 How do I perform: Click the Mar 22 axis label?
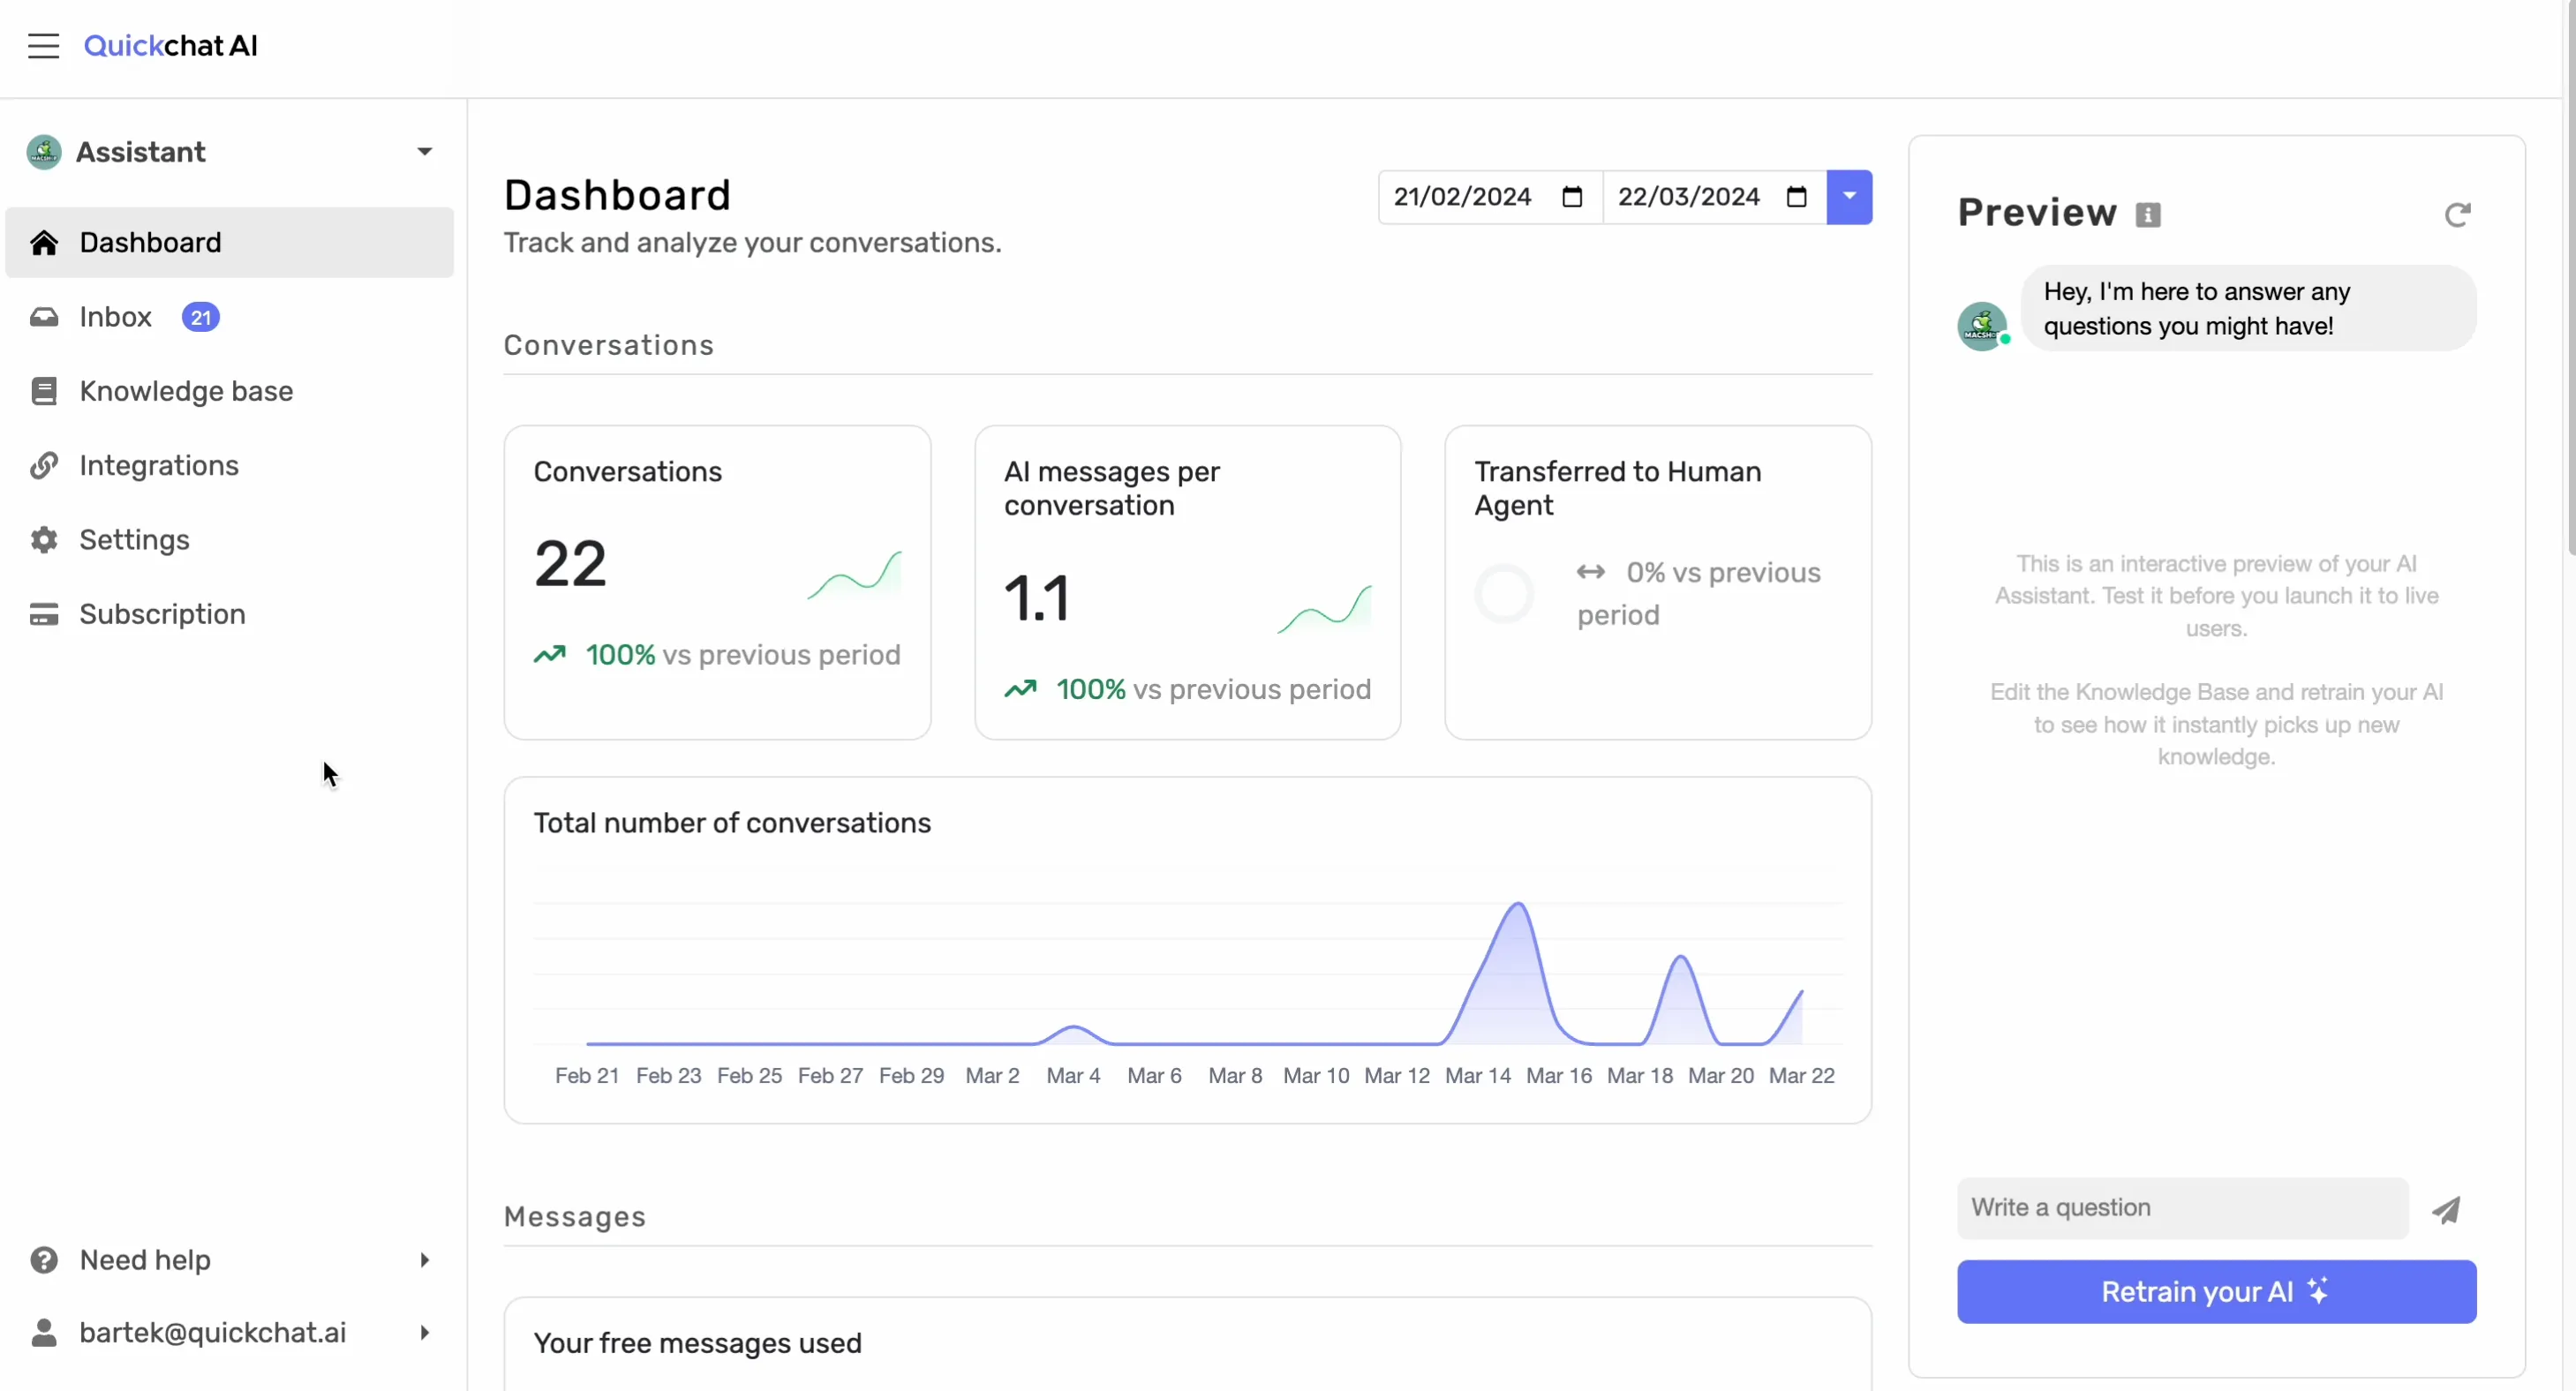coord(1801,1076)
